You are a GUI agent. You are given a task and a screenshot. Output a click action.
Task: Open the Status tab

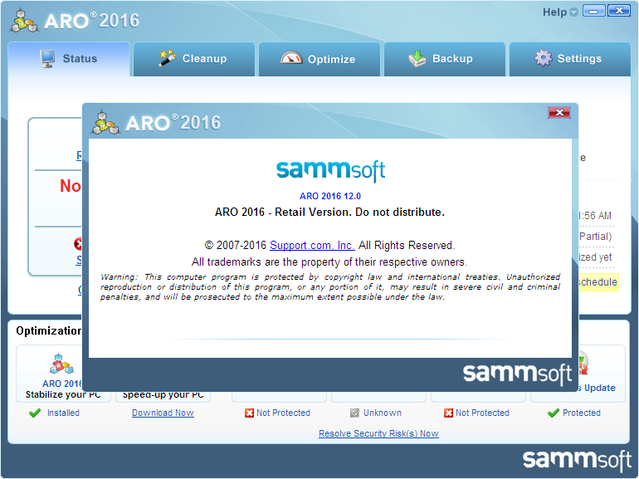[x=69, y=59]
